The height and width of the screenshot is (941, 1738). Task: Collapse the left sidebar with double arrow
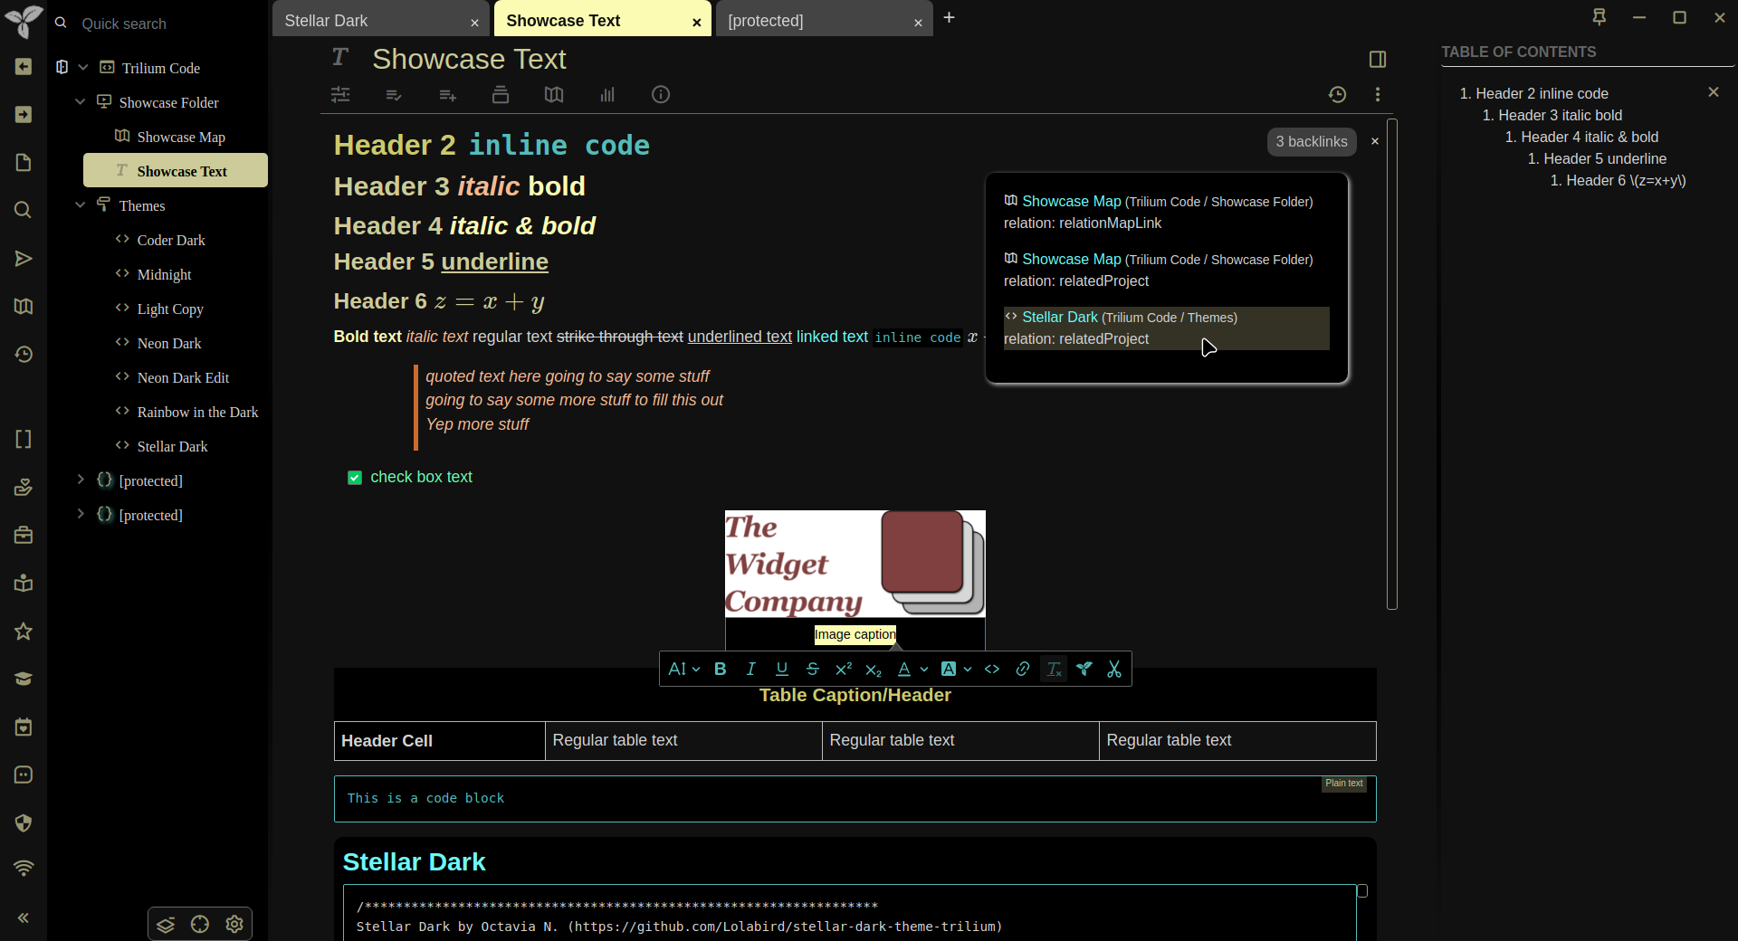24,917
